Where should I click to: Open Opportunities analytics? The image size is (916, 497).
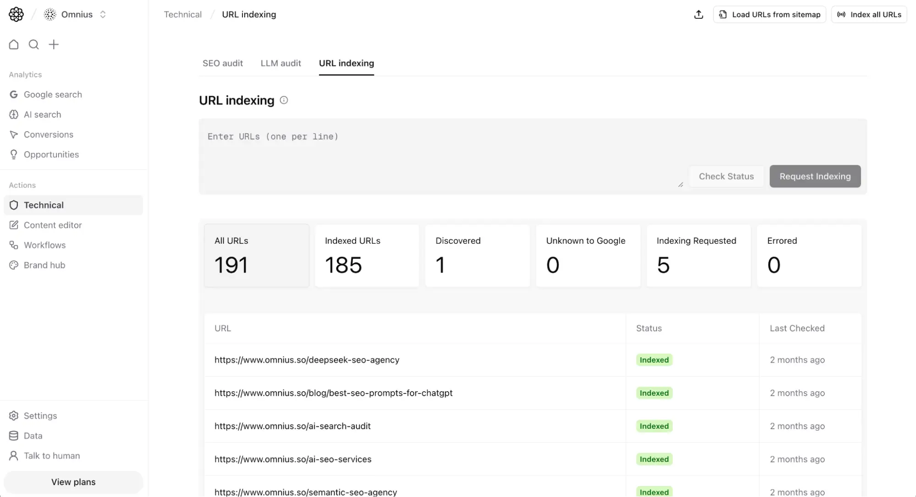coord(51,154)
